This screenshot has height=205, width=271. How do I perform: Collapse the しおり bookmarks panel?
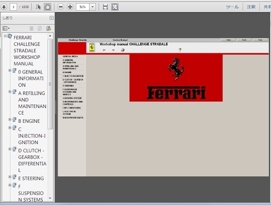pos(51,18)
